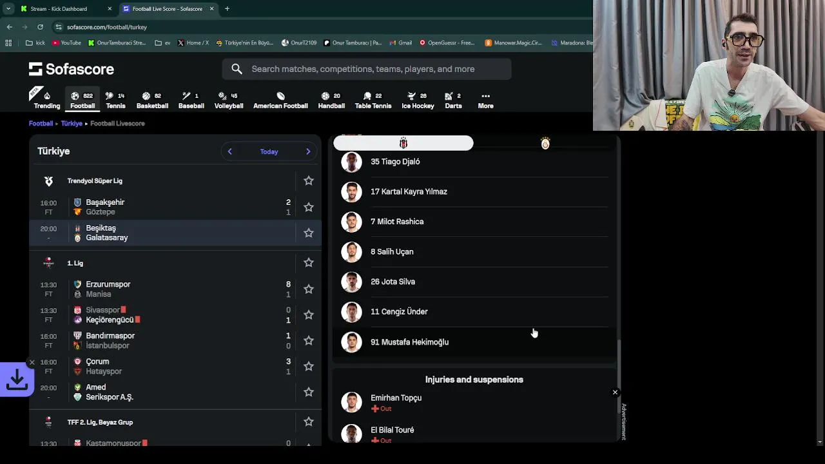Open injured player El Bilal Touré

pyautogui.click(x=474, y=434)
